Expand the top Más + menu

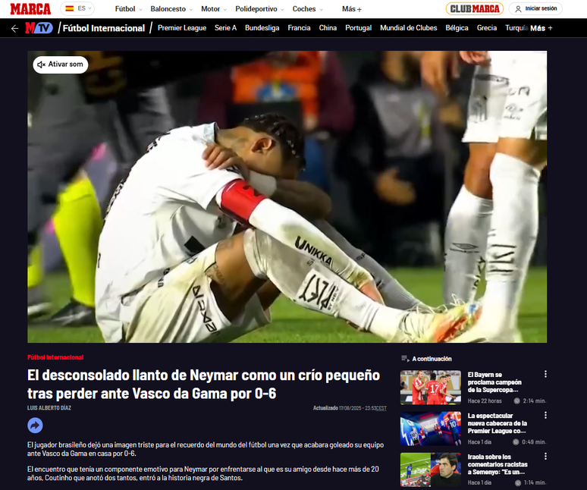[x=352, y=9]
